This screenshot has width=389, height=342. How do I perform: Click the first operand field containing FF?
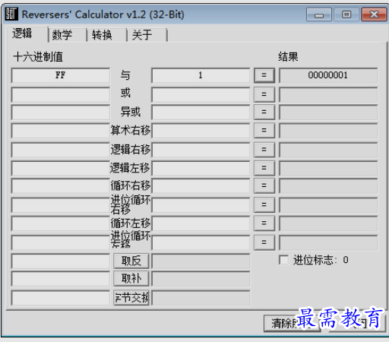pos(61,75)
